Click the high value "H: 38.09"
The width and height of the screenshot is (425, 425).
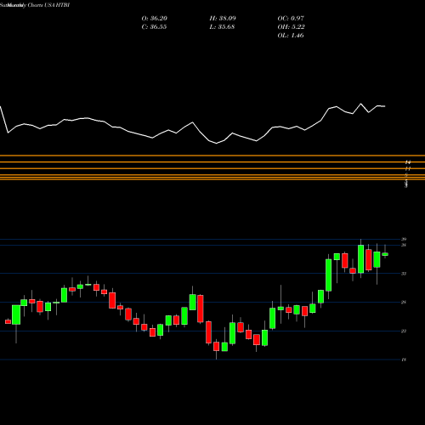(223, 19)
